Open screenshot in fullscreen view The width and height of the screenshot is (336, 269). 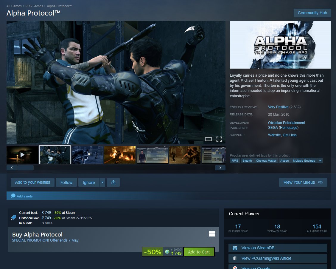click(x=219, y=139)
